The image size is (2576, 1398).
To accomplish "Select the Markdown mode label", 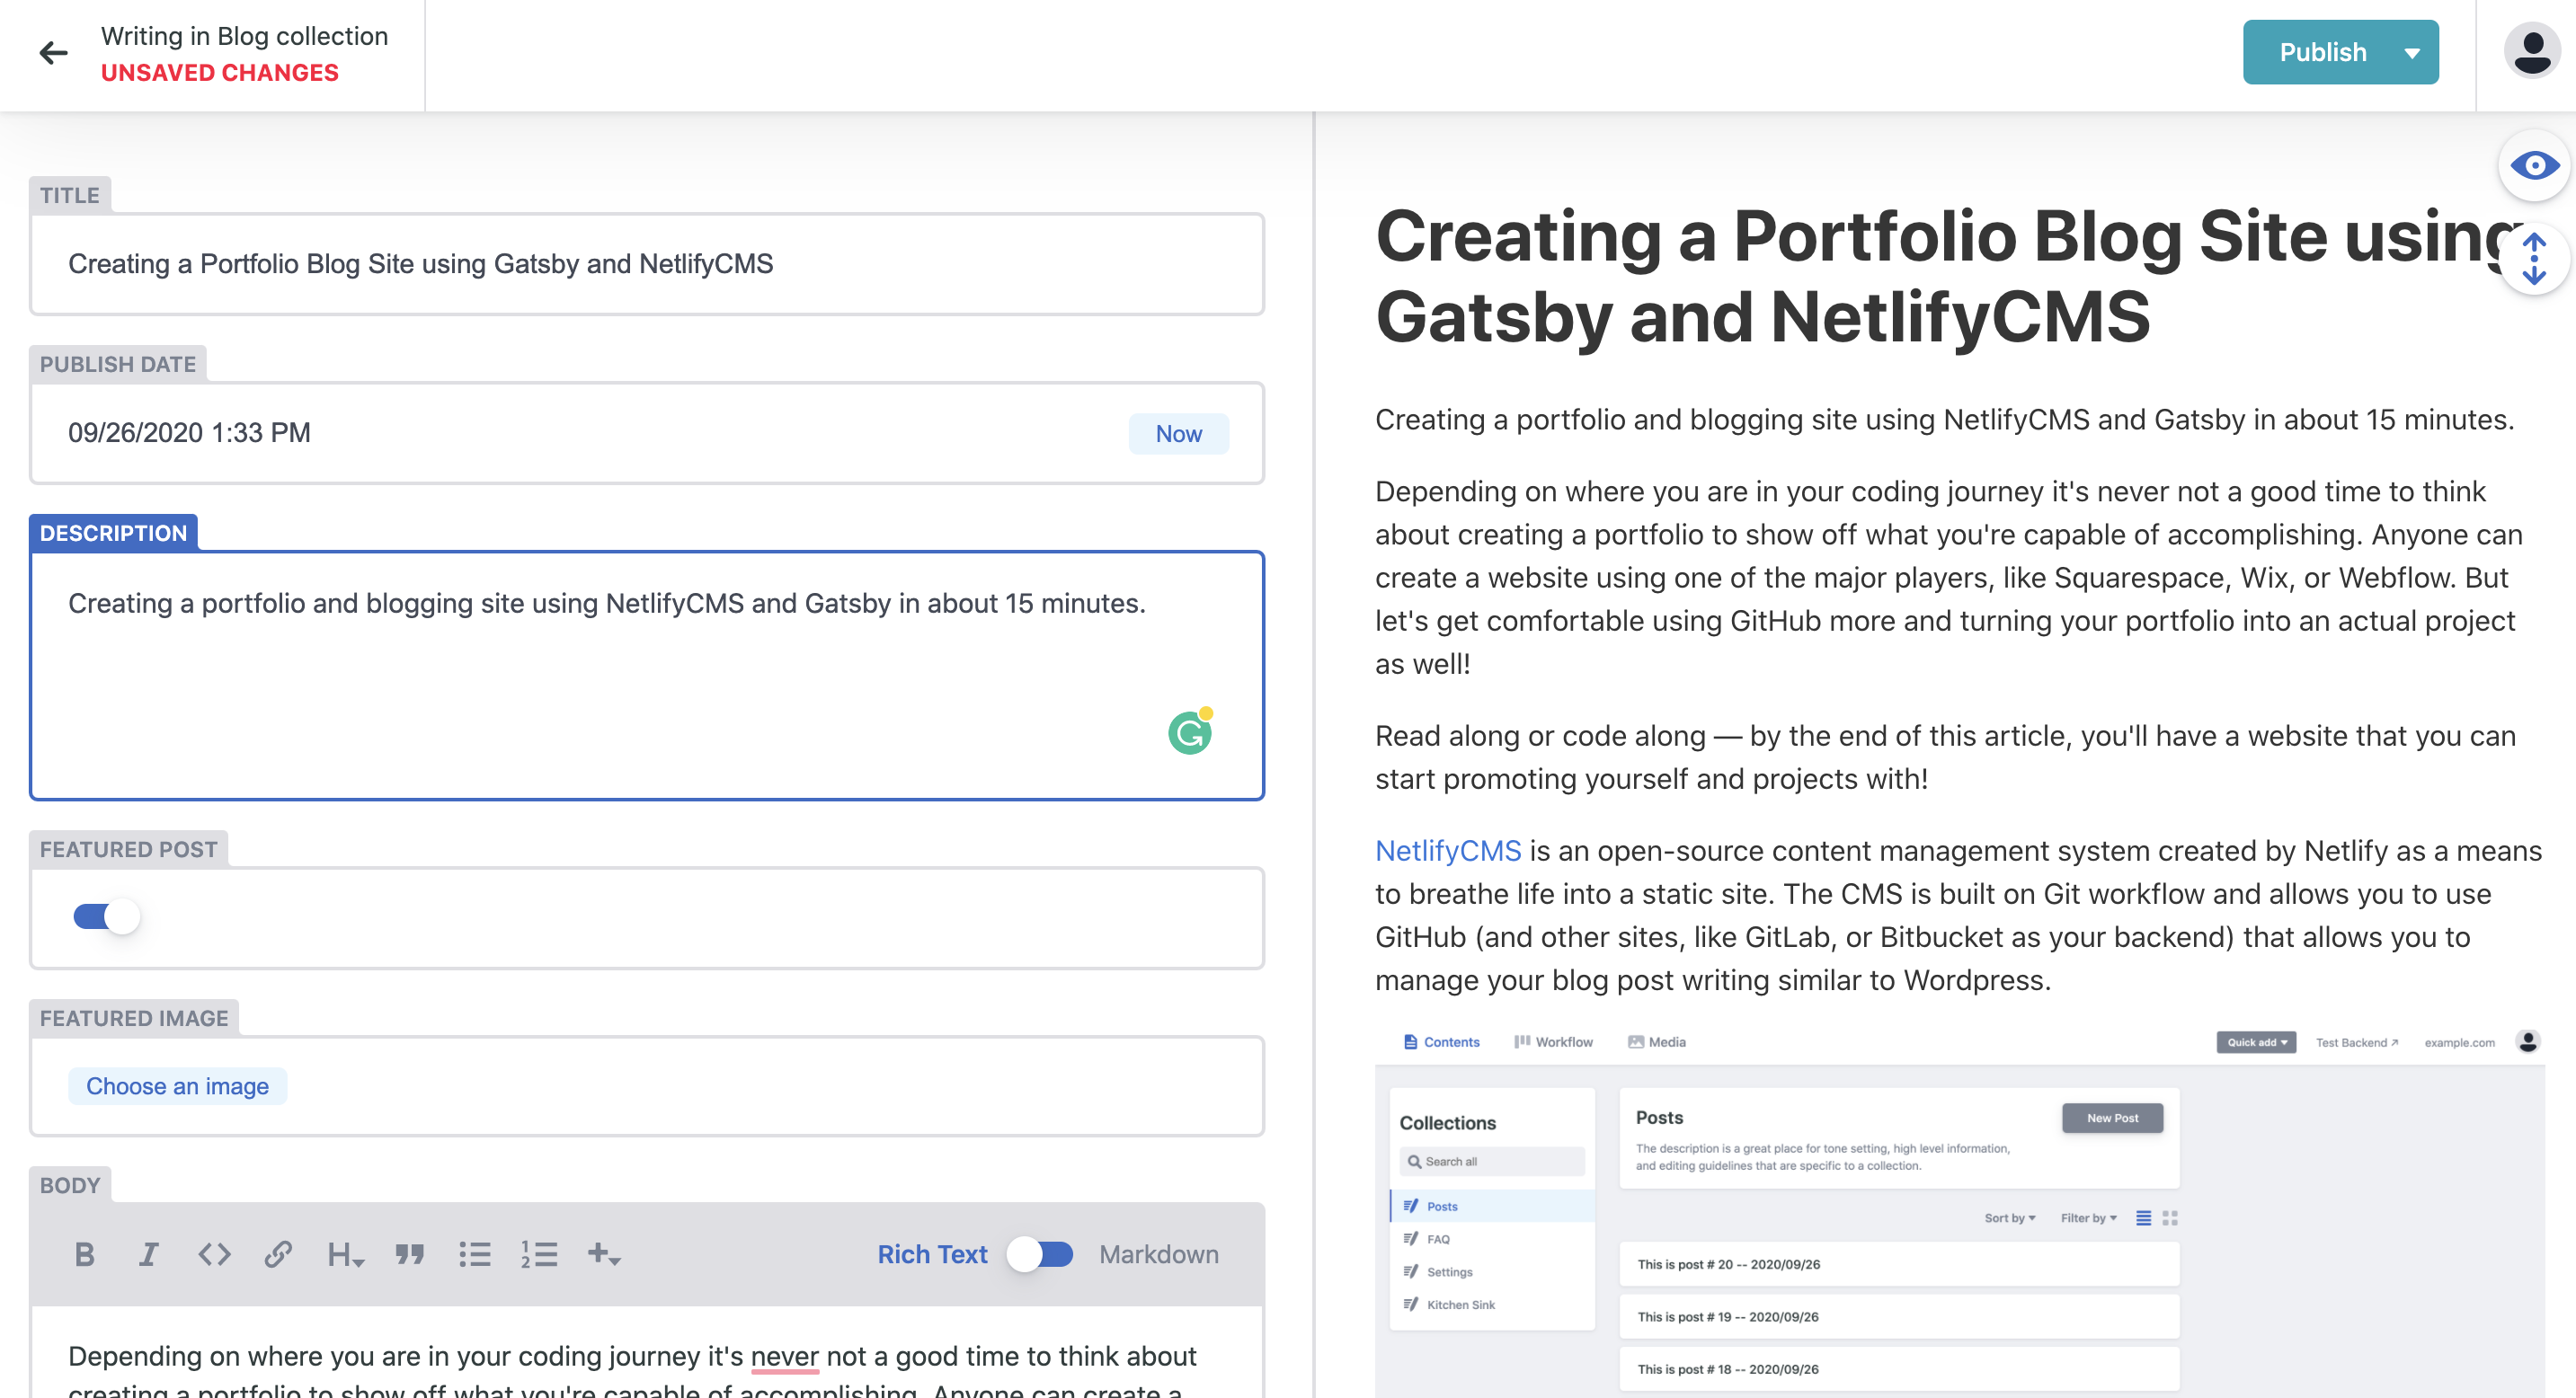I will pos(1159,1254).
